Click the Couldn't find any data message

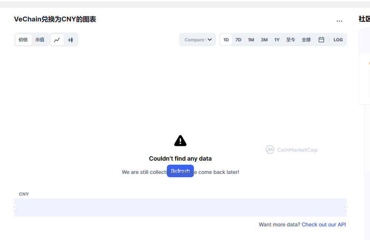[x=180, y=158]
